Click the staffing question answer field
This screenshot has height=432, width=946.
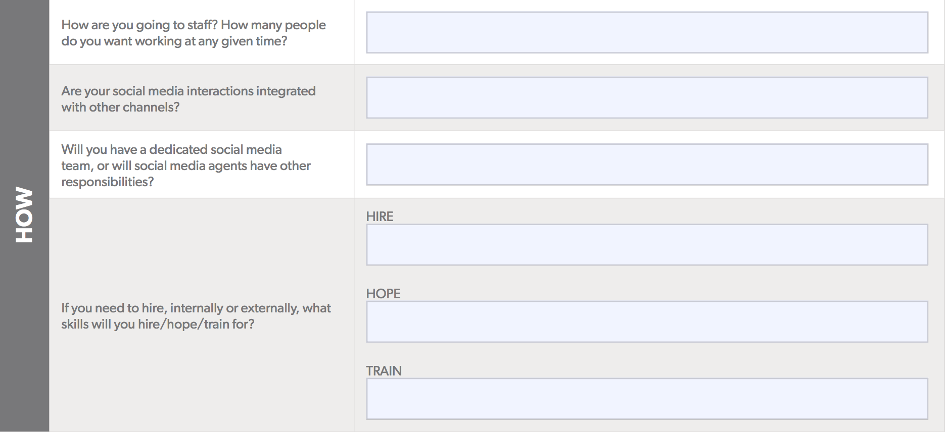647,32
